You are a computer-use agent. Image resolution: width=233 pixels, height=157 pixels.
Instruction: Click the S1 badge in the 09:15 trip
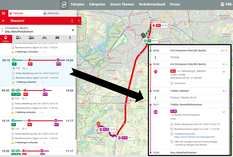click(14, 64)
